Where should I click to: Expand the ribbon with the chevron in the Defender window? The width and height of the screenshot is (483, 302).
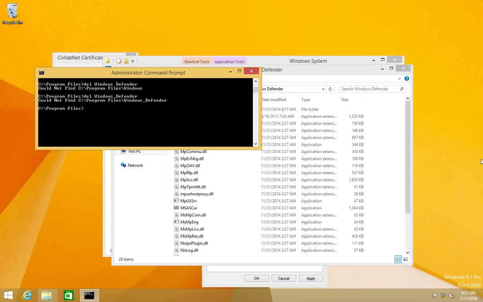tap(399, 79)
